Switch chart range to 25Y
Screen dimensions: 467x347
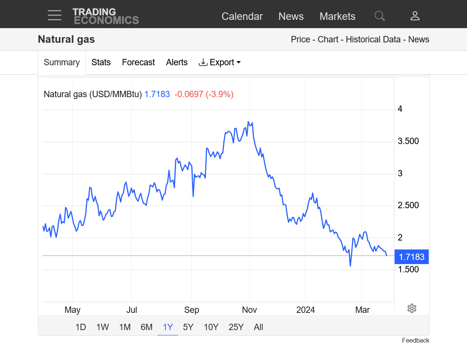pyautogui.click(x=236, y=327)
